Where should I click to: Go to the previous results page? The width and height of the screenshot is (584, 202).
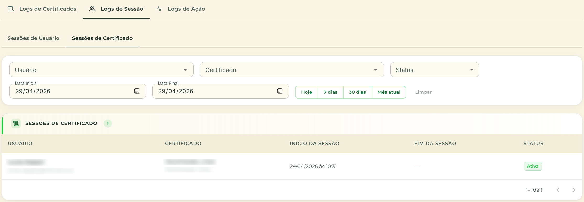pos(558,190)
